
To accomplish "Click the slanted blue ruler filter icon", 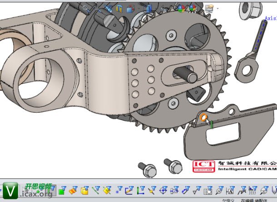I will pos(185,191).
